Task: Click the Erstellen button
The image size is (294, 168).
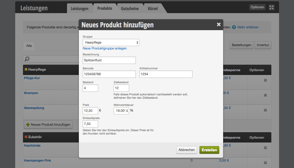Action: click(x=209, y=150)
